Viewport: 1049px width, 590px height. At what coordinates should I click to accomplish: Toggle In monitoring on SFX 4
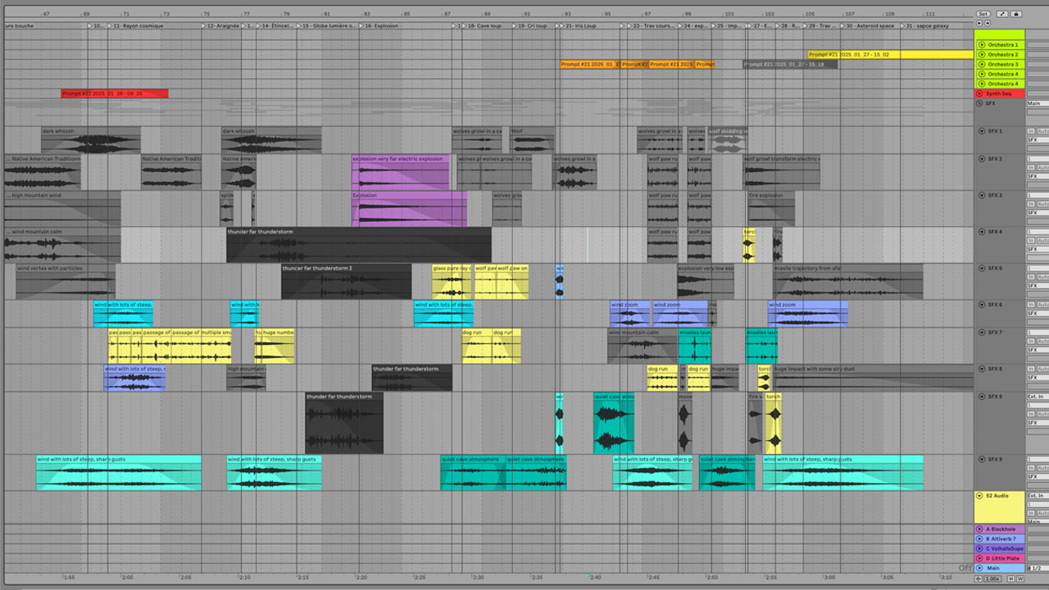pos(1032,241)
